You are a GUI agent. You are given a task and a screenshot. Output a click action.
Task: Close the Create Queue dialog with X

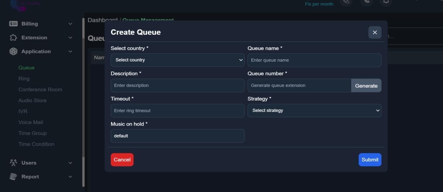coord(375,32)
